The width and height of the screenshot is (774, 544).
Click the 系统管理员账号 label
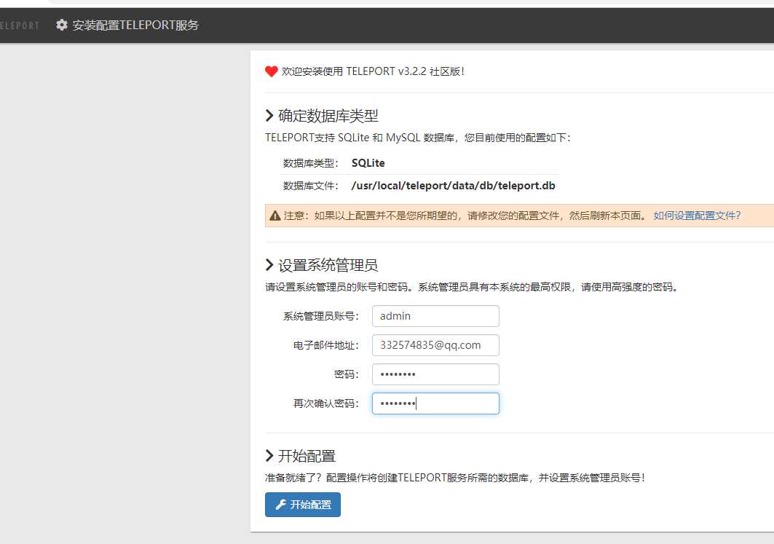(x=321, y=317)
